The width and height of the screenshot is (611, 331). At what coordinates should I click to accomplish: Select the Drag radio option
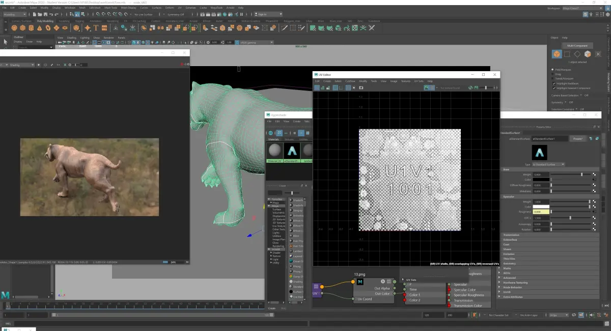[553, 73]
